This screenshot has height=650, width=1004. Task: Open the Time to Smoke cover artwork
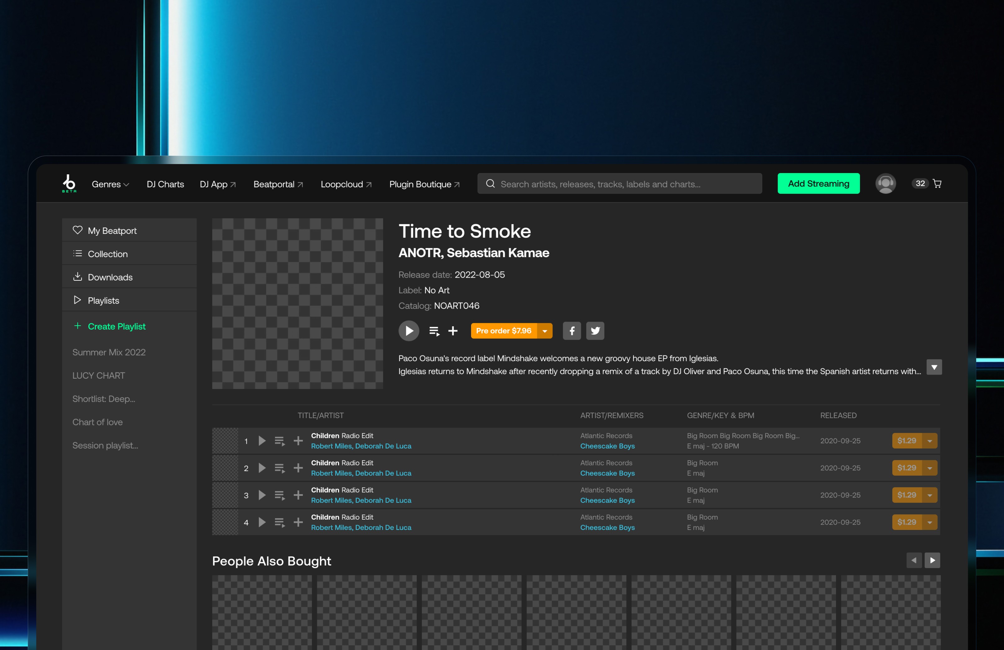click(298, 303)
